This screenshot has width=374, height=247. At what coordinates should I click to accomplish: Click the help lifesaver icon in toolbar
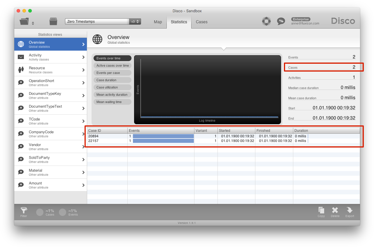click(x=266, y=21)
